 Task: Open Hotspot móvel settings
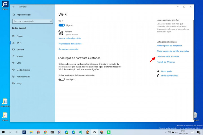[x=23, y=76]
